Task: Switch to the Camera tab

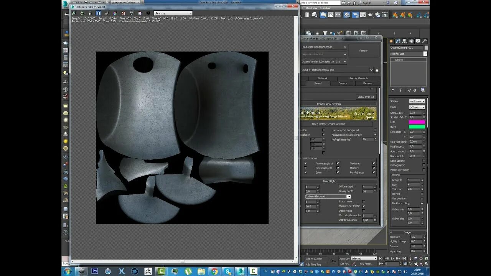Action: [x=343, y=83]
